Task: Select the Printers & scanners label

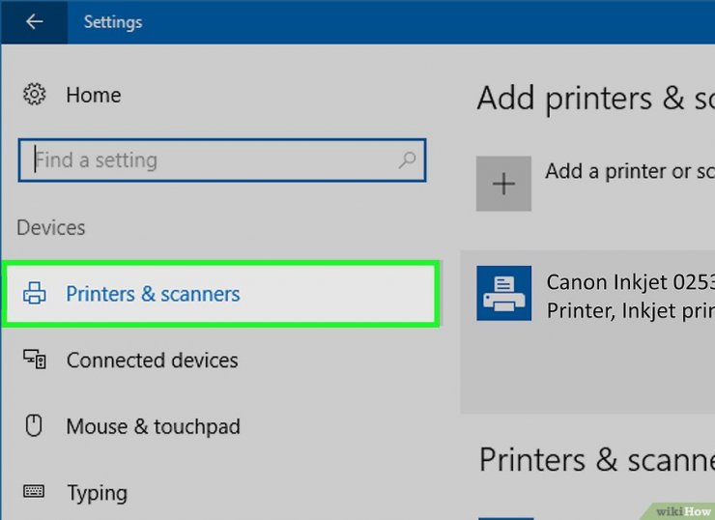Action: pyautogui.click(x=153, y=294)
